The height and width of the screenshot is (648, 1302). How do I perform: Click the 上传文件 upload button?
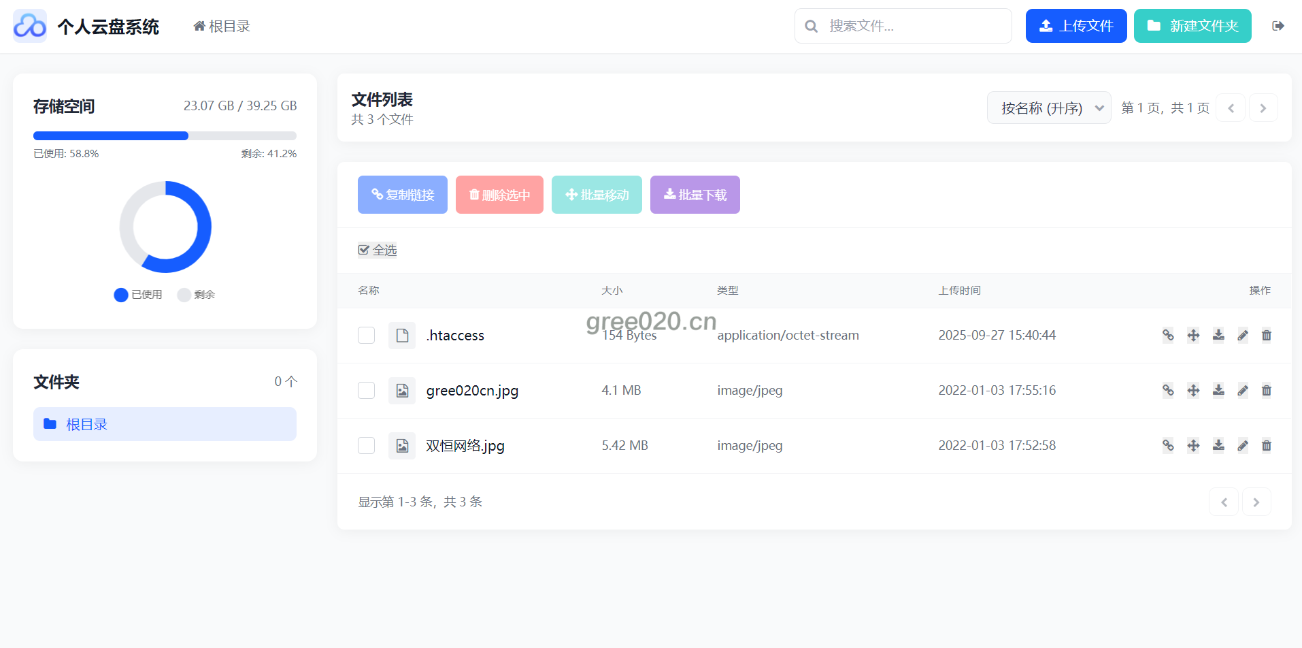pos(1076,26)
